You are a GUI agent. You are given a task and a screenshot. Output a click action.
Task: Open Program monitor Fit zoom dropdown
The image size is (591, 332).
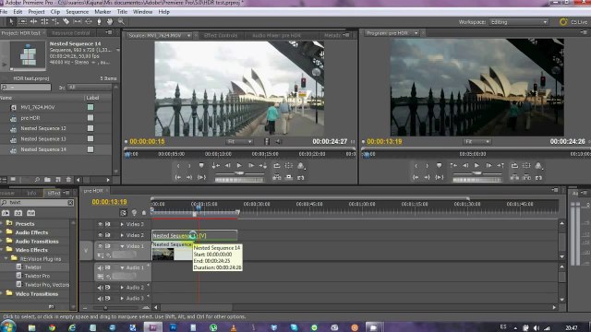point(477,141)
